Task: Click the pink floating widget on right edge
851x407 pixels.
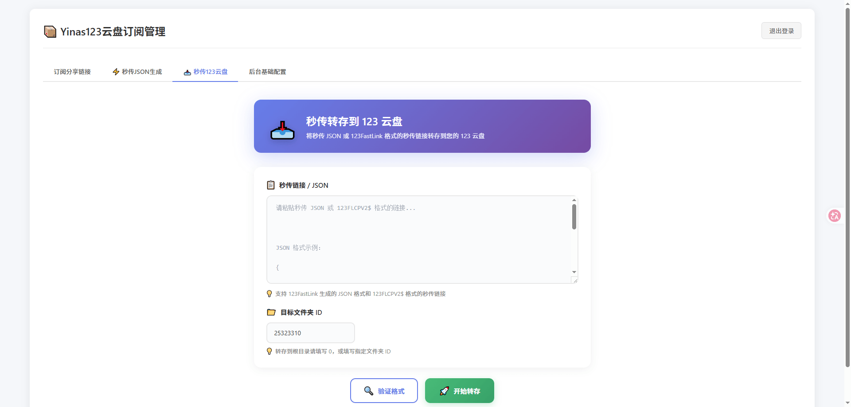Action: pos(835,216)
